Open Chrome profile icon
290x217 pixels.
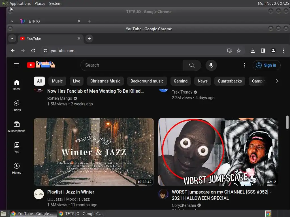[x=273, y=51]
